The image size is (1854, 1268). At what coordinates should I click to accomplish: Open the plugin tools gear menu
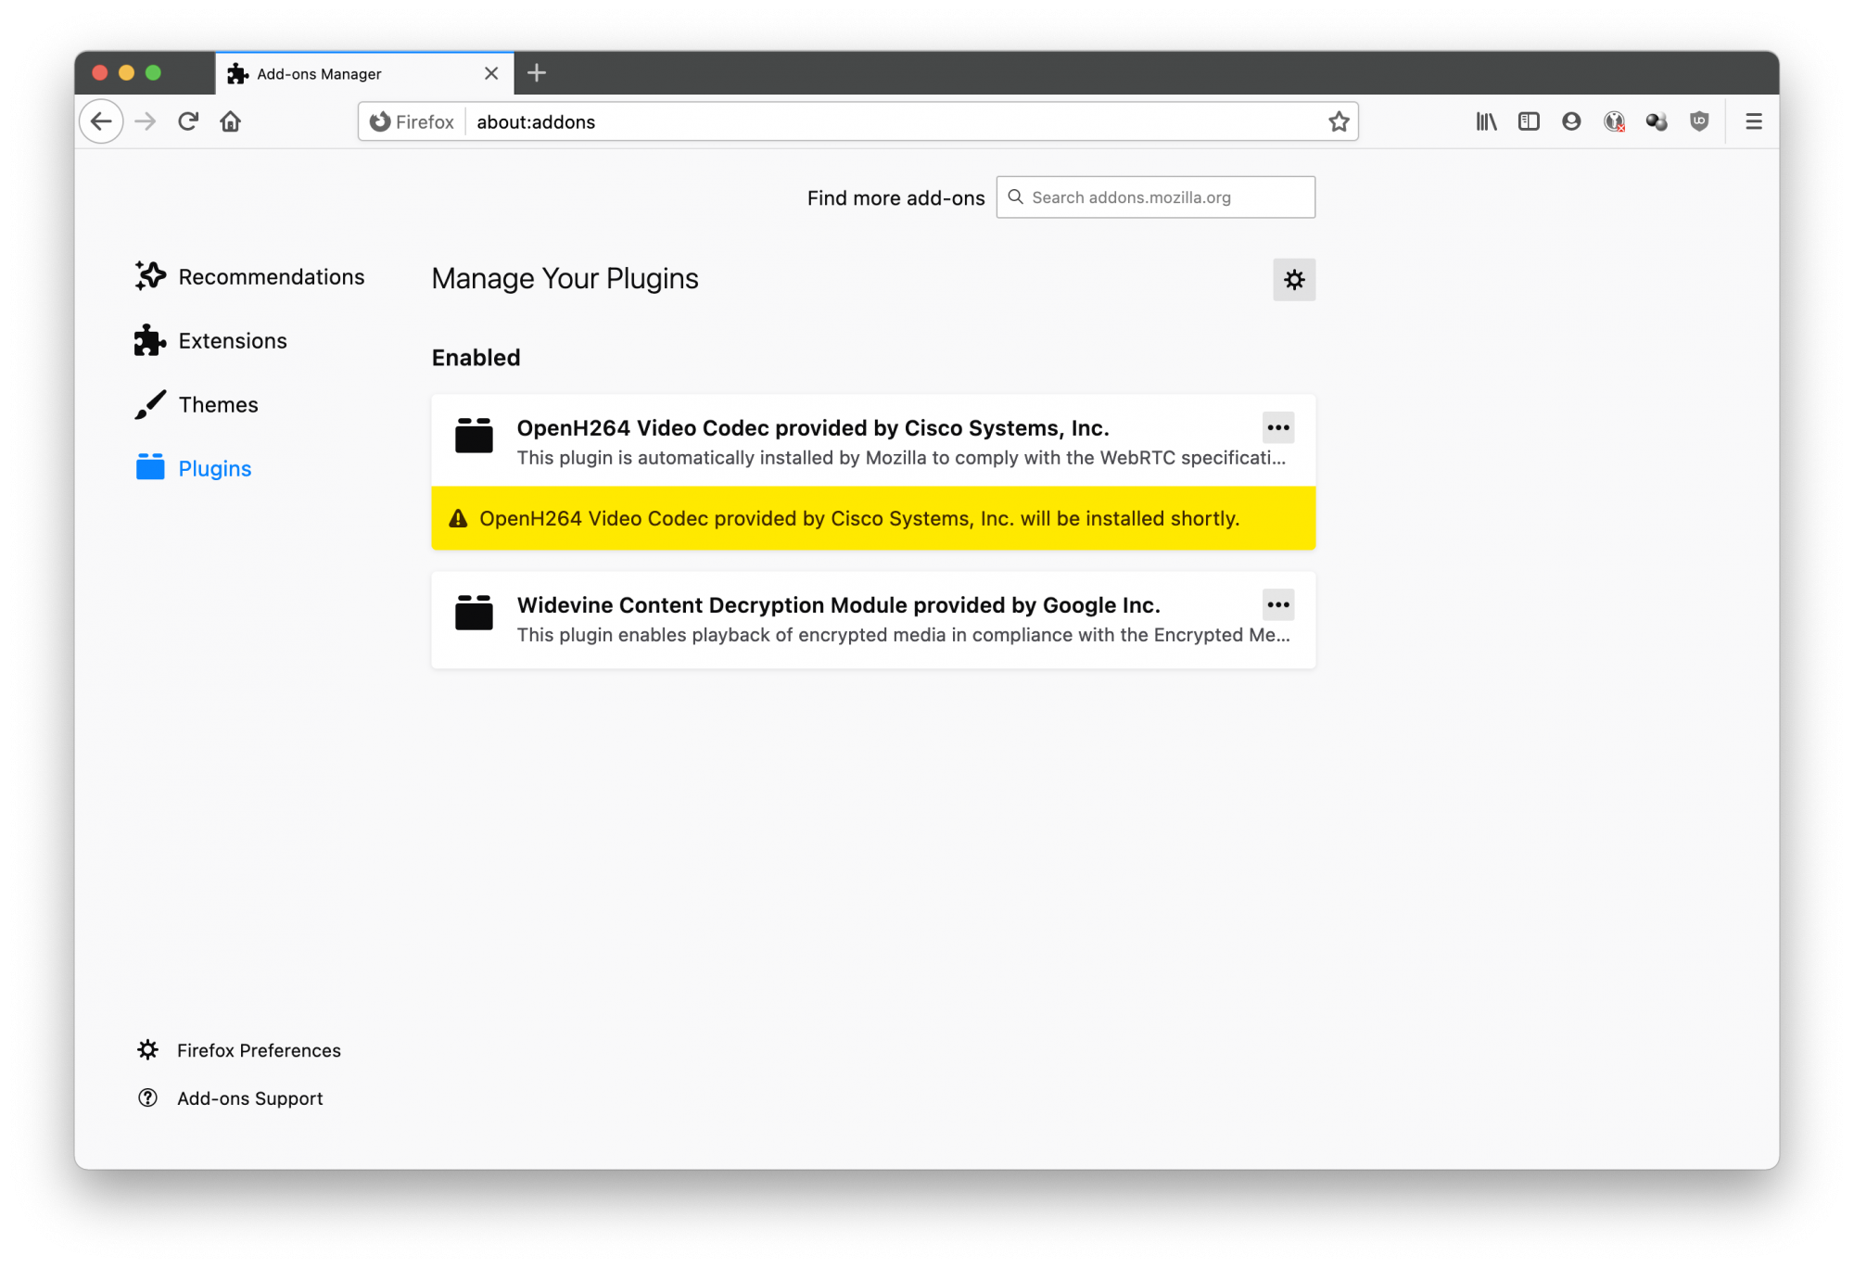(1294, 280)
